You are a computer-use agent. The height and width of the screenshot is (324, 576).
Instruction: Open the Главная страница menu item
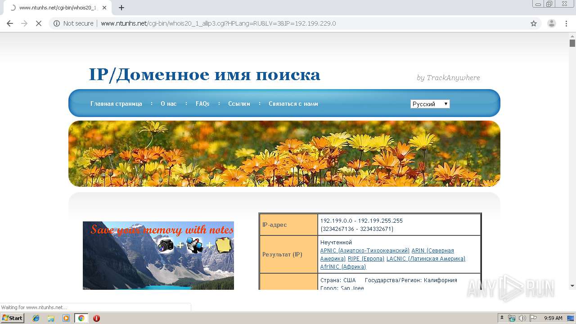point(116,103)
